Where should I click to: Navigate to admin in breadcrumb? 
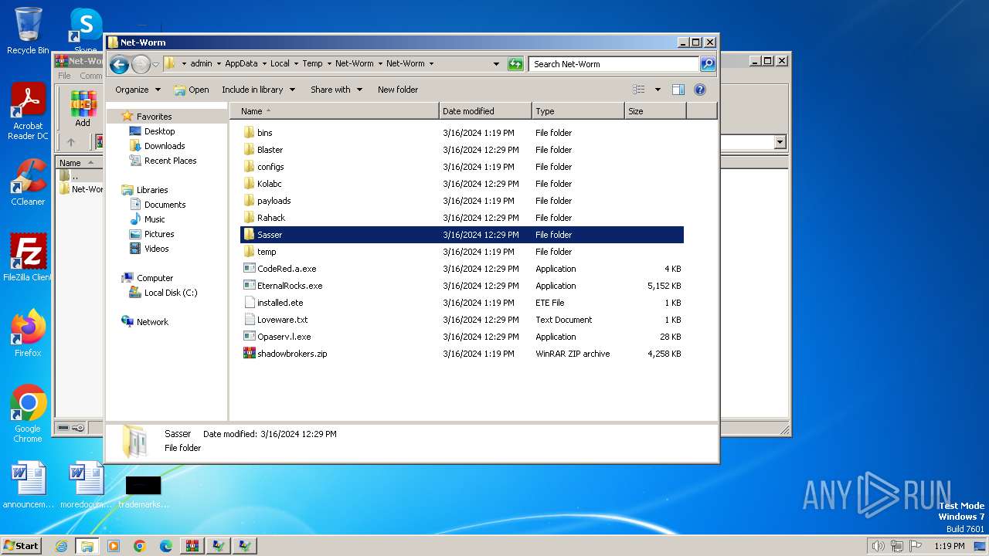click(201, 64)
